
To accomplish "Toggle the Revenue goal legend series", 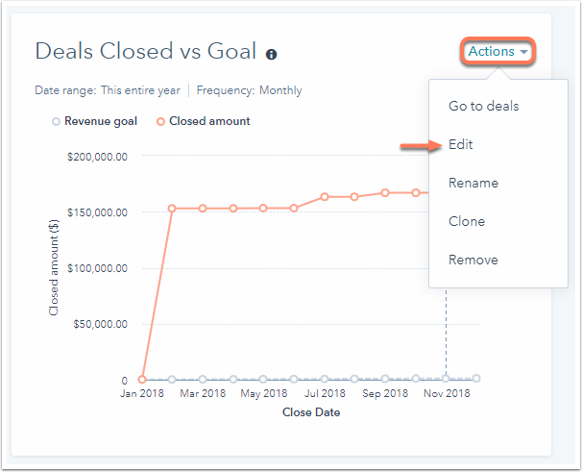I will (x=101, y=121).
